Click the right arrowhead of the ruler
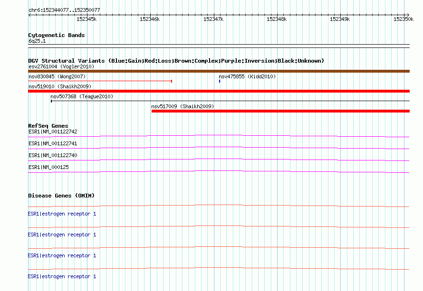The width and height of the screenshot is (423, 291). click(408, 15)
